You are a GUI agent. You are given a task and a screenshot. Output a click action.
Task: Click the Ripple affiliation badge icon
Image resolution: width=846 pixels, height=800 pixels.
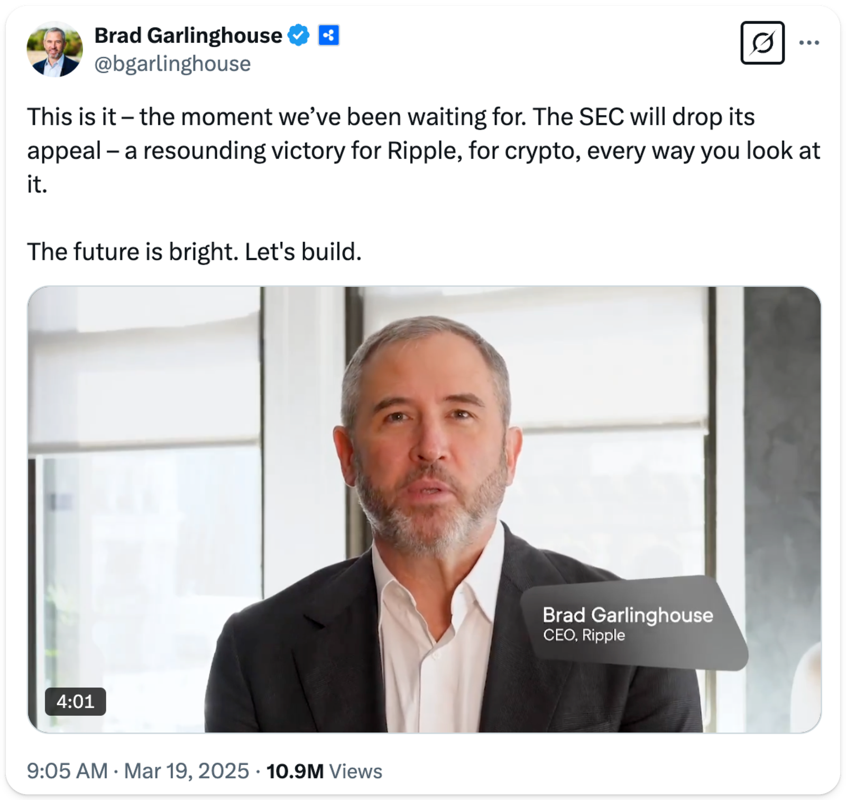(328, 35)
